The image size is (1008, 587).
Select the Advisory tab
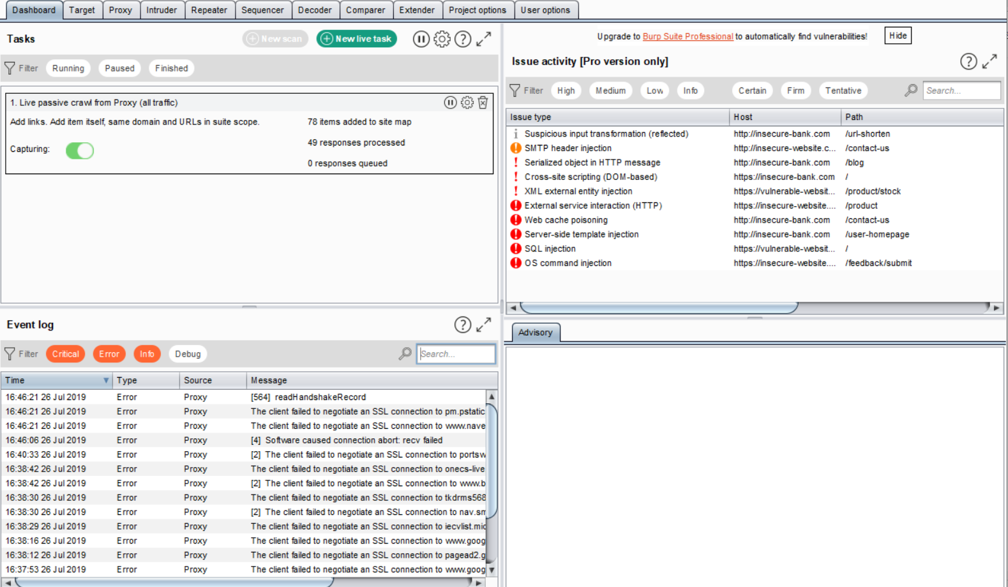[x=535, y=332]
